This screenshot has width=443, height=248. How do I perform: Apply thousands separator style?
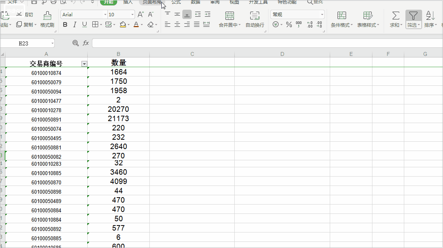click(299, 24)
